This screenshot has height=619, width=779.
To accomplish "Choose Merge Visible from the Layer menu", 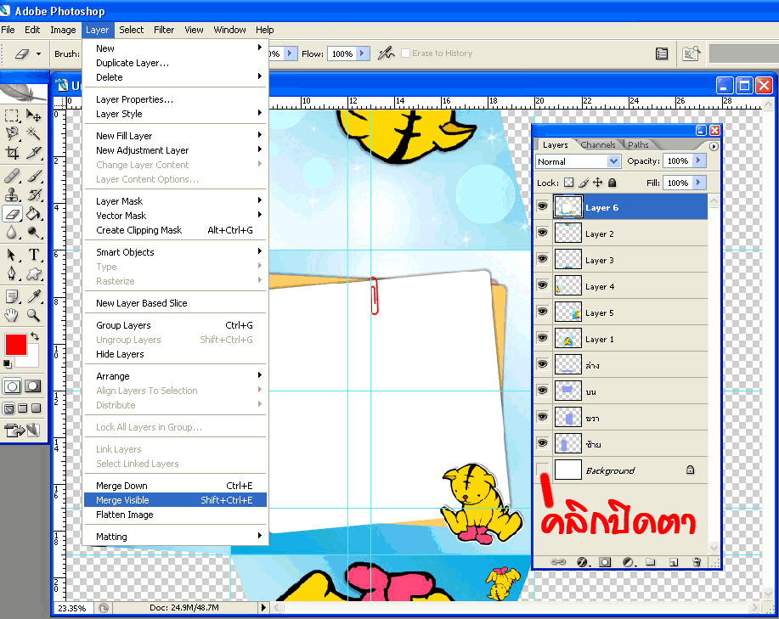I will pos(175,500).
